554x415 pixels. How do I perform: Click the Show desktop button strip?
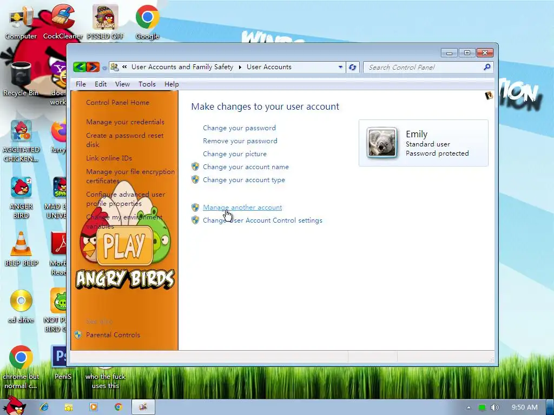click(x=550, y=407)
